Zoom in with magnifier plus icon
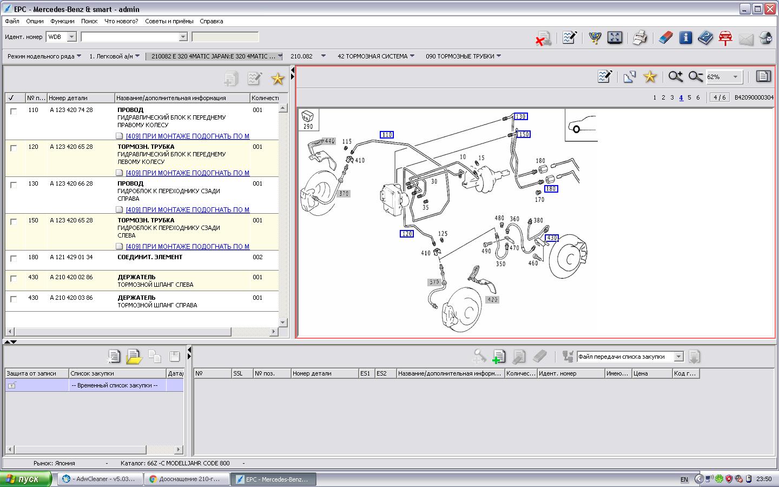This screenshot has height=487, width=779. coord(675,77)
